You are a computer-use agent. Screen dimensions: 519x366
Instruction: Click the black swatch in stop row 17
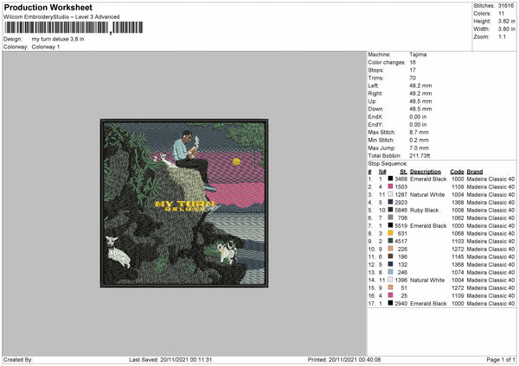(x=391, y=303)
